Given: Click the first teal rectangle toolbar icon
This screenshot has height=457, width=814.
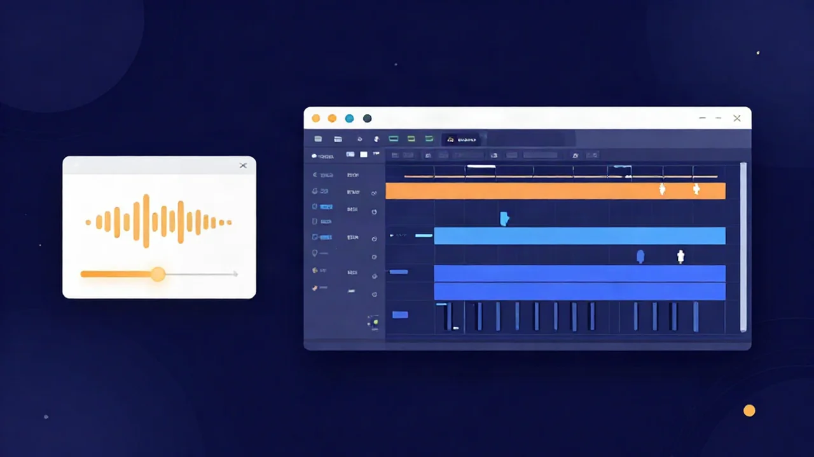Looking at the screenshot, I should pos(394,138).
